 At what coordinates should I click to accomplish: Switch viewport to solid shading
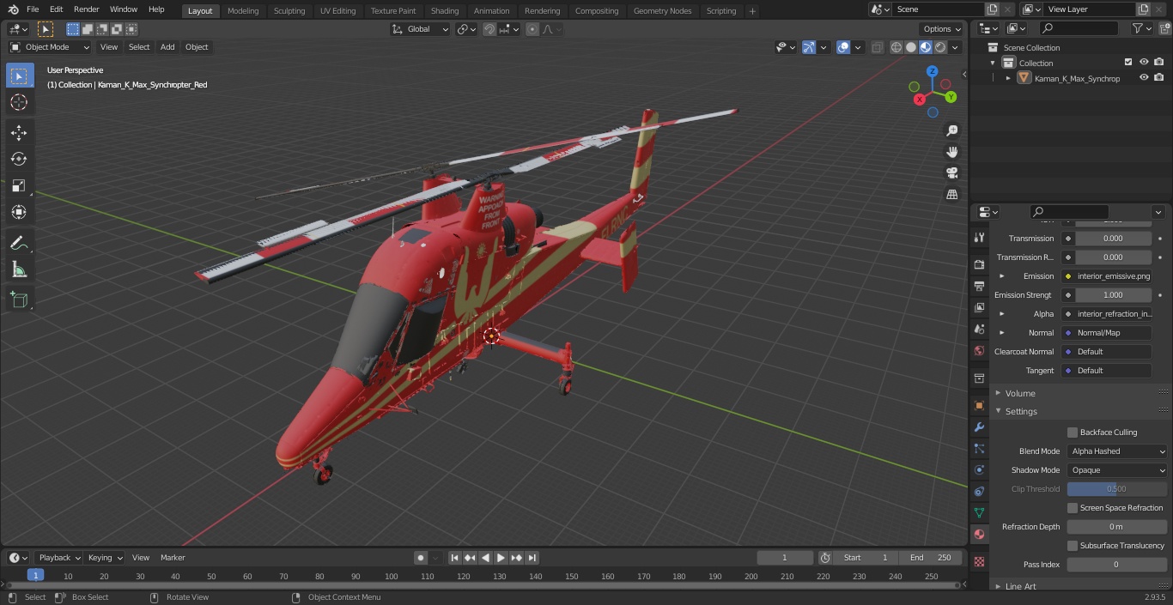pos(911,47)
